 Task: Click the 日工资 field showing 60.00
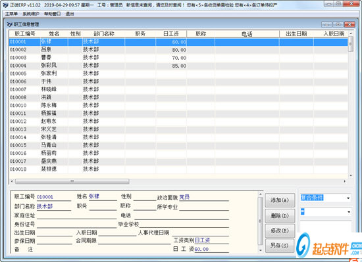[x=211, y=249]
